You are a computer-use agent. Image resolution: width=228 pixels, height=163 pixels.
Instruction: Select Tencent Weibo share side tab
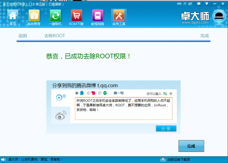(61, 98)
